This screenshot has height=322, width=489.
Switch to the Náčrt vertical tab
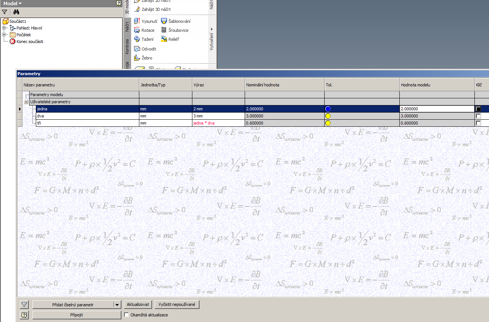(127, 27)
